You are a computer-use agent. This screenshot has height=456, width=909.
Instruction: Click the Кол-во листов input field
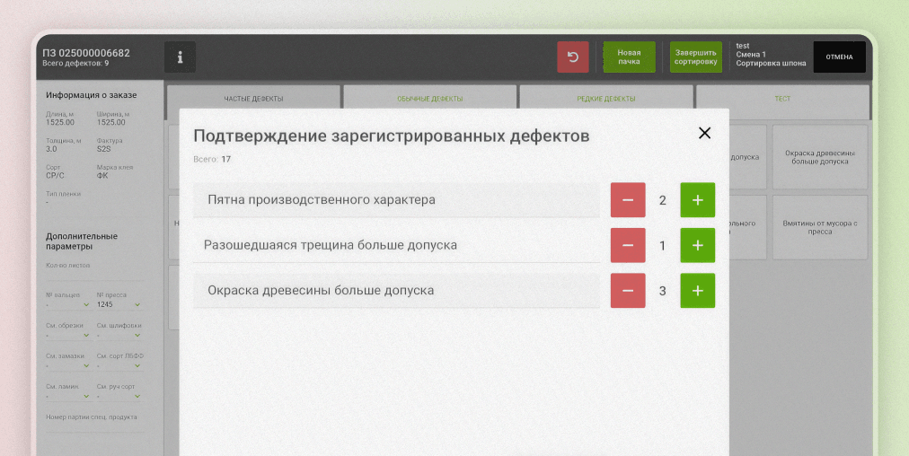[x=93, y=276]
